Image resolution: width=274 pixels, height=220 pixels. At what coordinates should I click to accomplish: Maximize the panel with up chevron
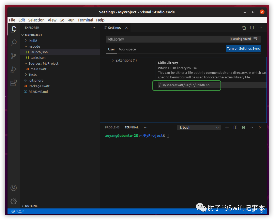[x=252, y=127]
